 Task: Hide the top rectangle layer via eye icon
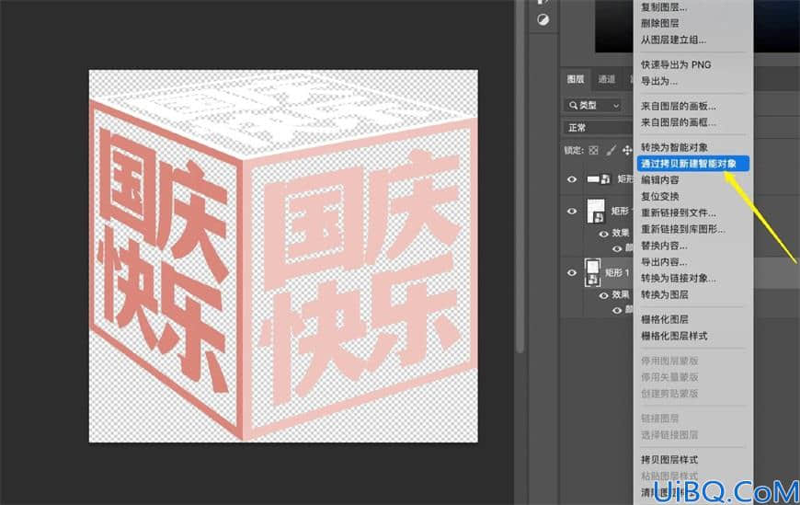(x=572, y=179)
